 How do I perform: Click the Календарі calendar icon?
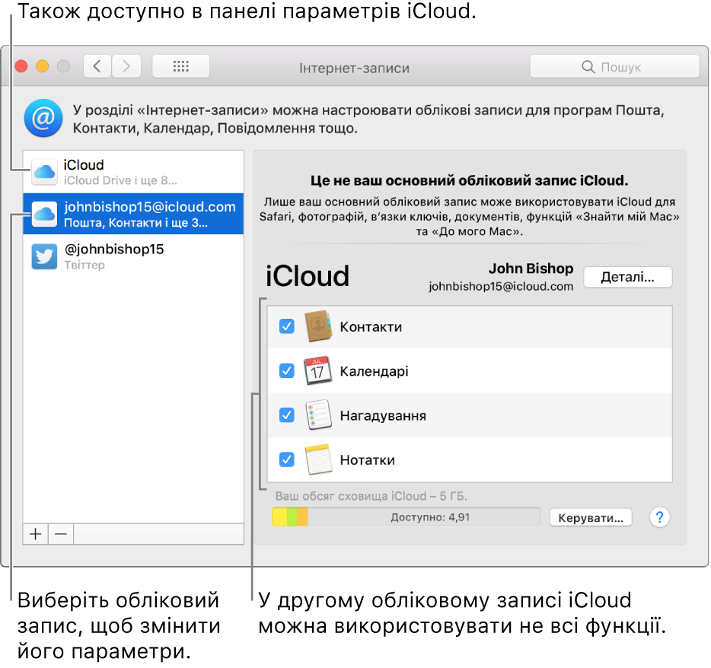[318, 371]
